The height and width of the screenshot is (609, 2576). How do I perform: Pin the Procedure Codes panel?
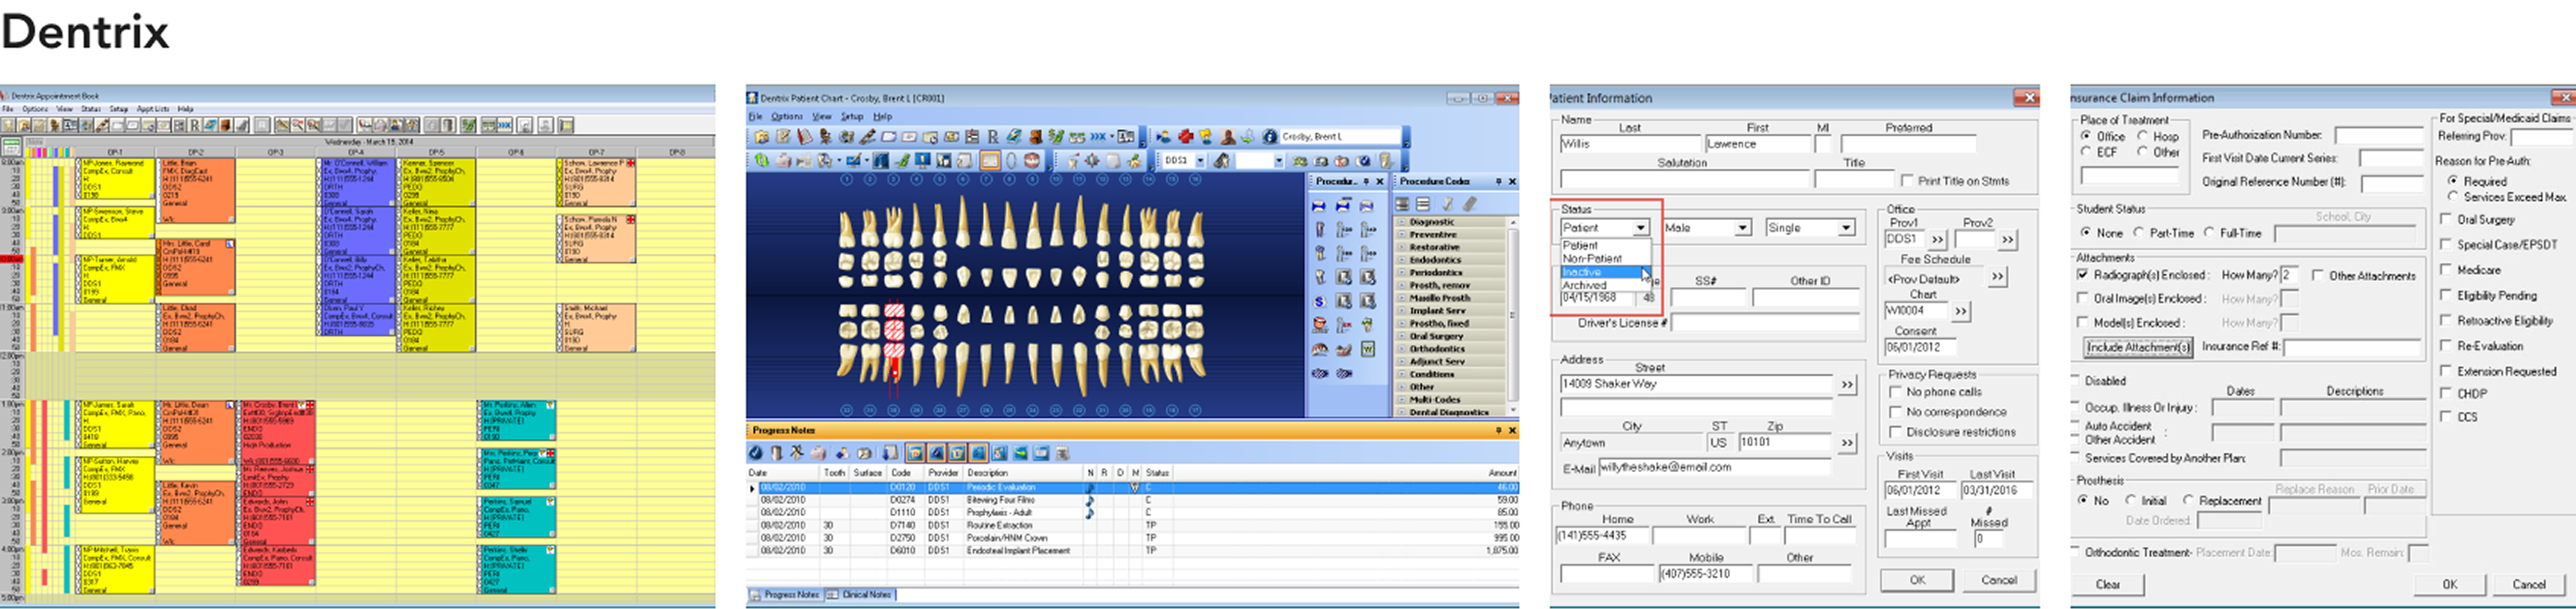1498,182
